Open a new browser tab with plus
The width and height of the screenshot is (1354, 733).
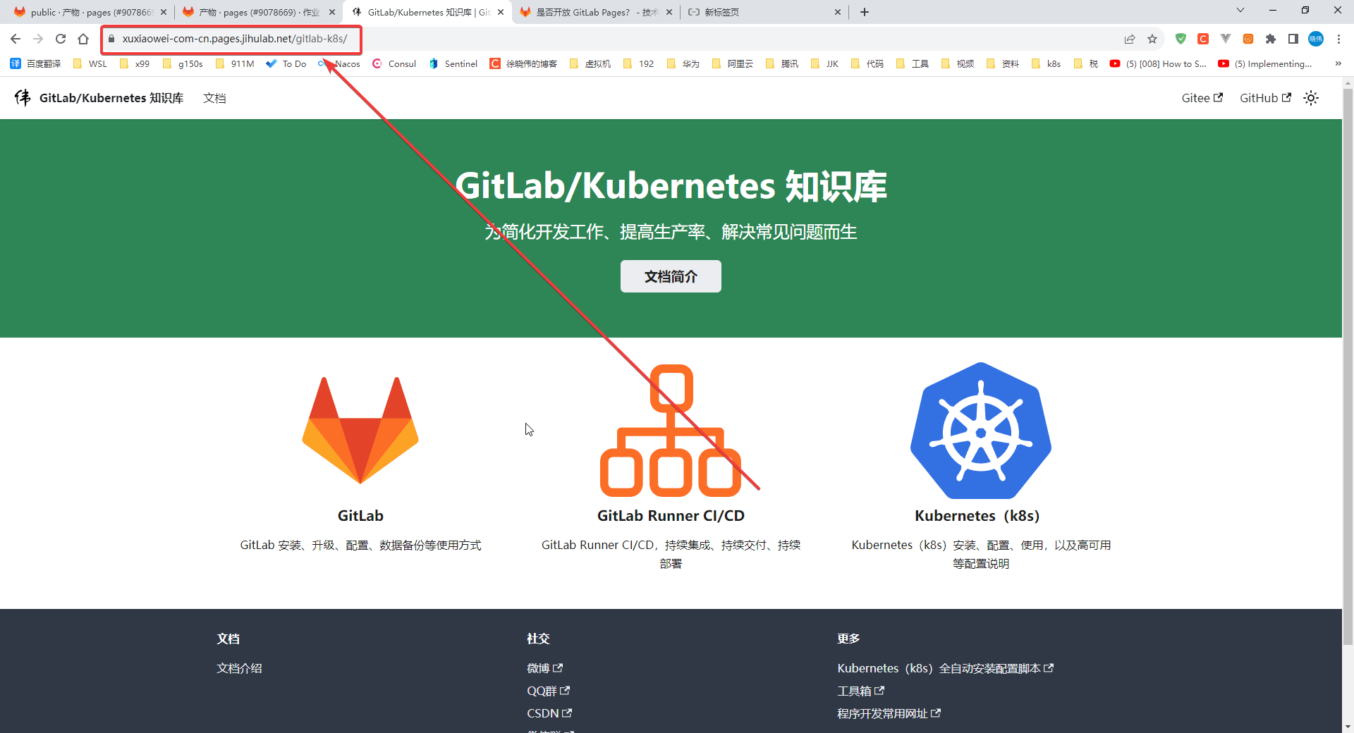[x=865, y=12]
